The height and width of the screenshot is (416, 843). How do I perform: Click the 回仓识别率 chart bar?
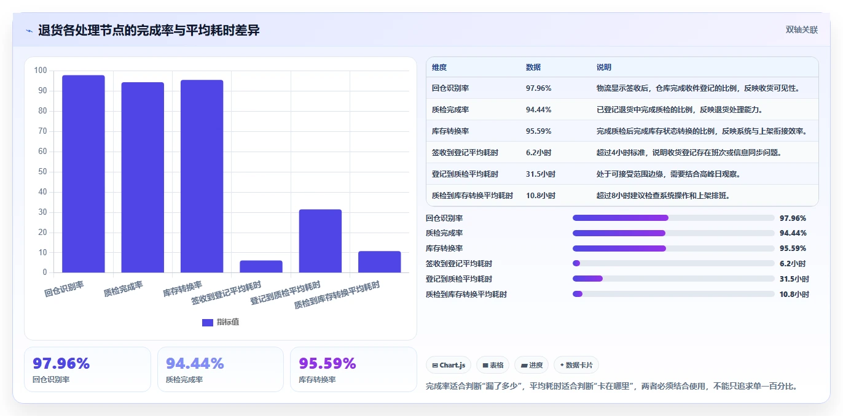84,174
